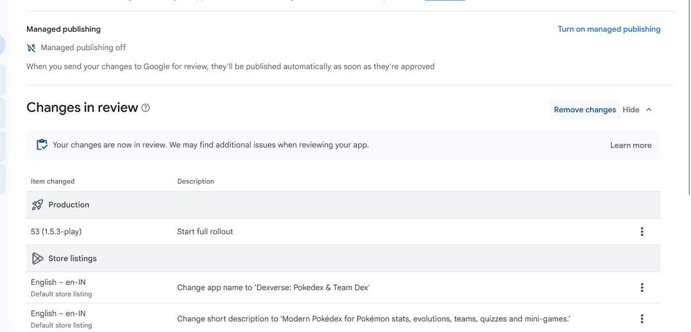Viewport: 691px width, 332px height.
Task: Click the Description column header
Action: (196, 181)
